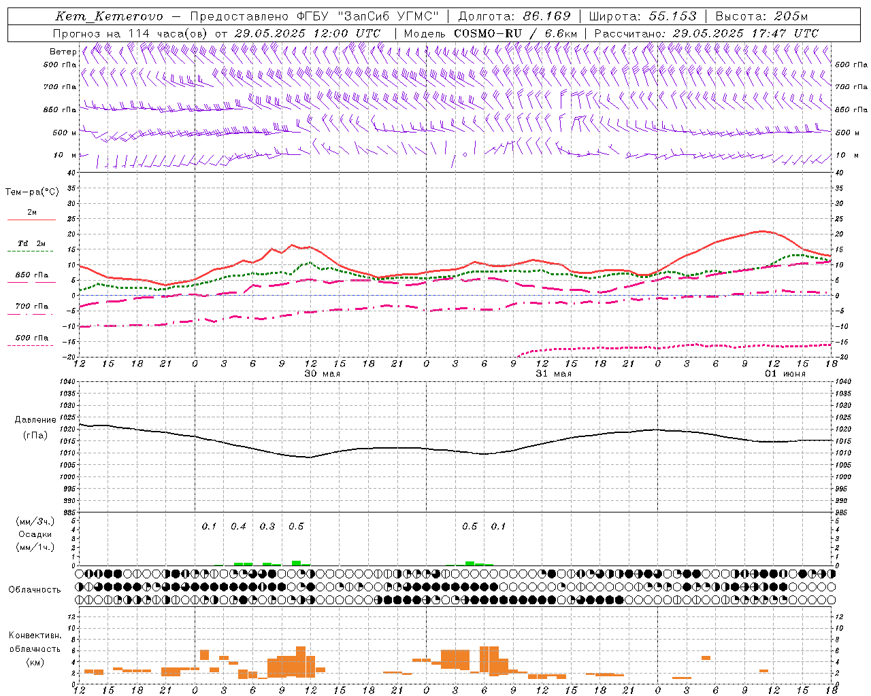Click the 'Ветер' wind panel label
Viewport: 871px width, 696px height.
pyautogui.click(x=63, y=52)
